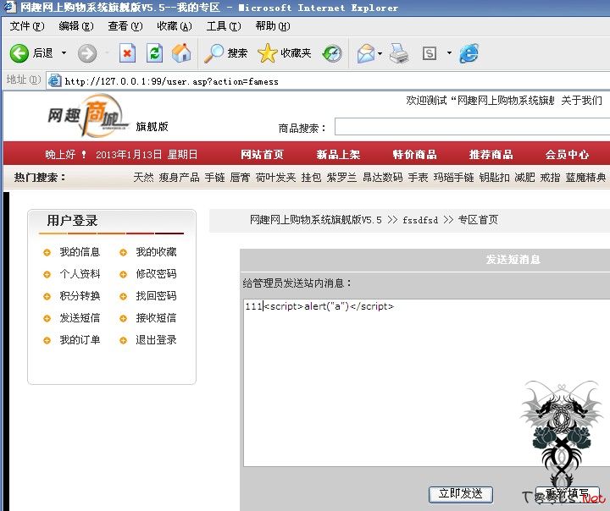This screenshot has height=511, width=610.
Task: Open the Mail icon dropdown arrow
Action: (x=380, y=53)
